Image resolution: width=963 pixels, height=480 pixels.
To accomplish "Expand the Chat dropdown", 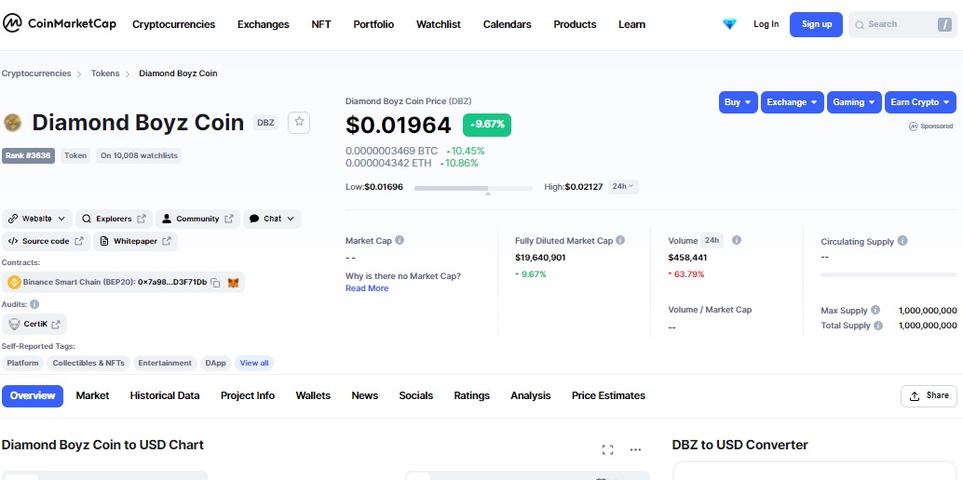I will pyautogui.click(x=272, y=219).
